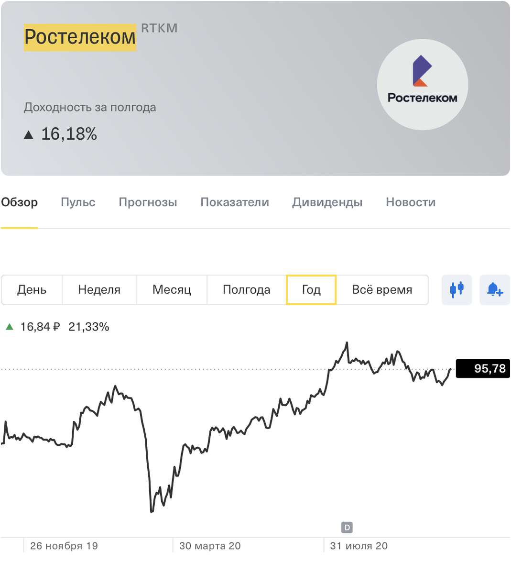
Task: Click the '30 марта 20' date label
Action: (x=209, y=546)
